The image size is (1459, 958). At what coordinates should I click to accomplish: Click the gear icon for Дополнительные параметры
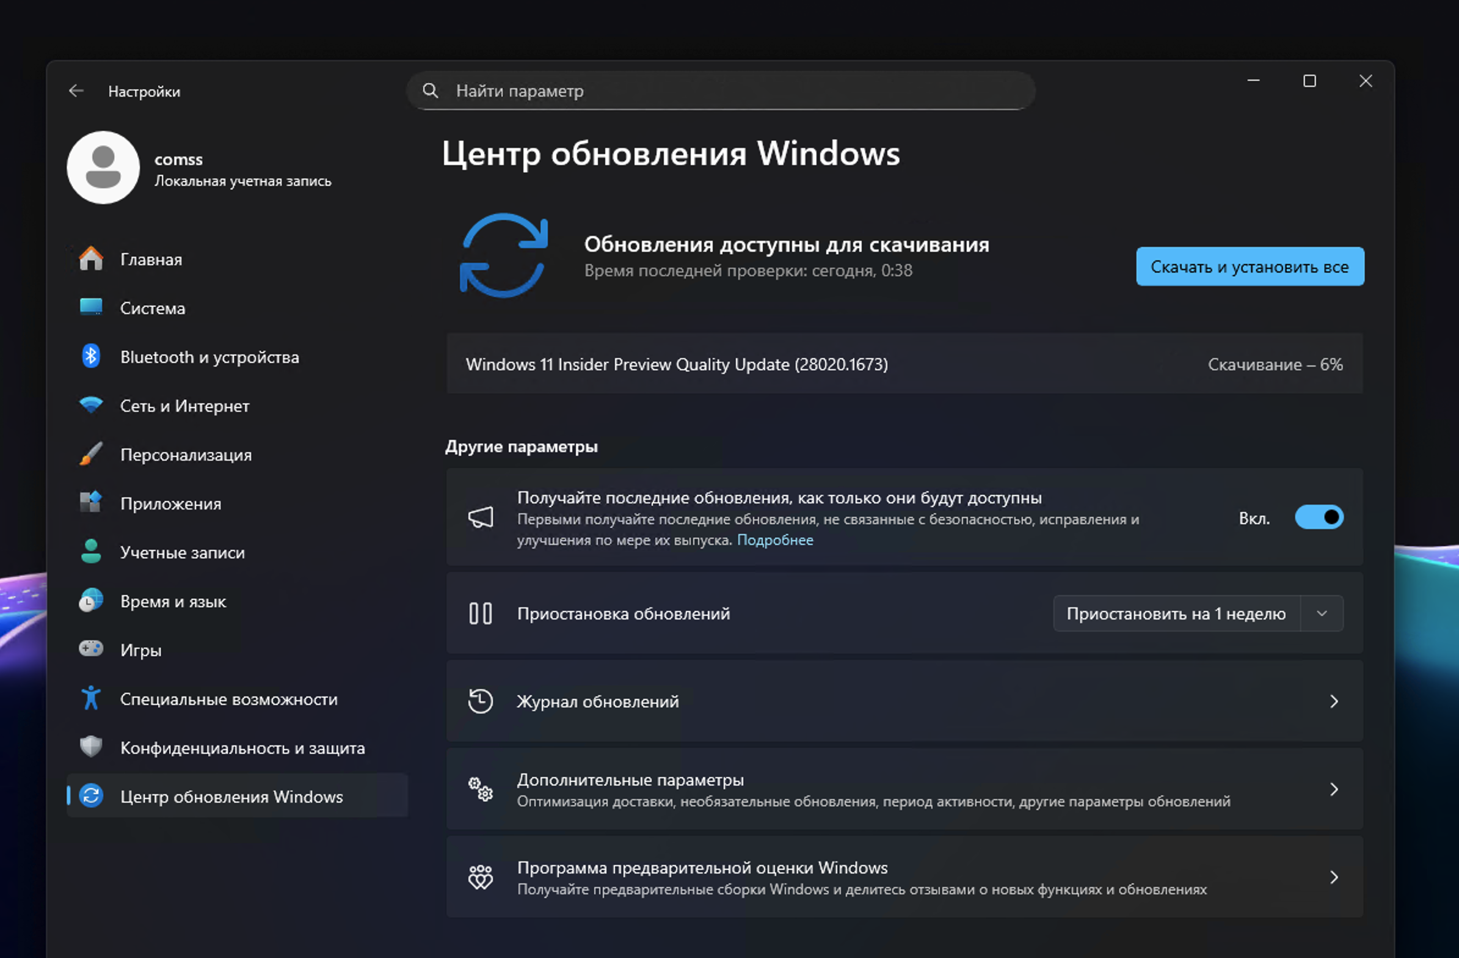click(x=481, y=790)
